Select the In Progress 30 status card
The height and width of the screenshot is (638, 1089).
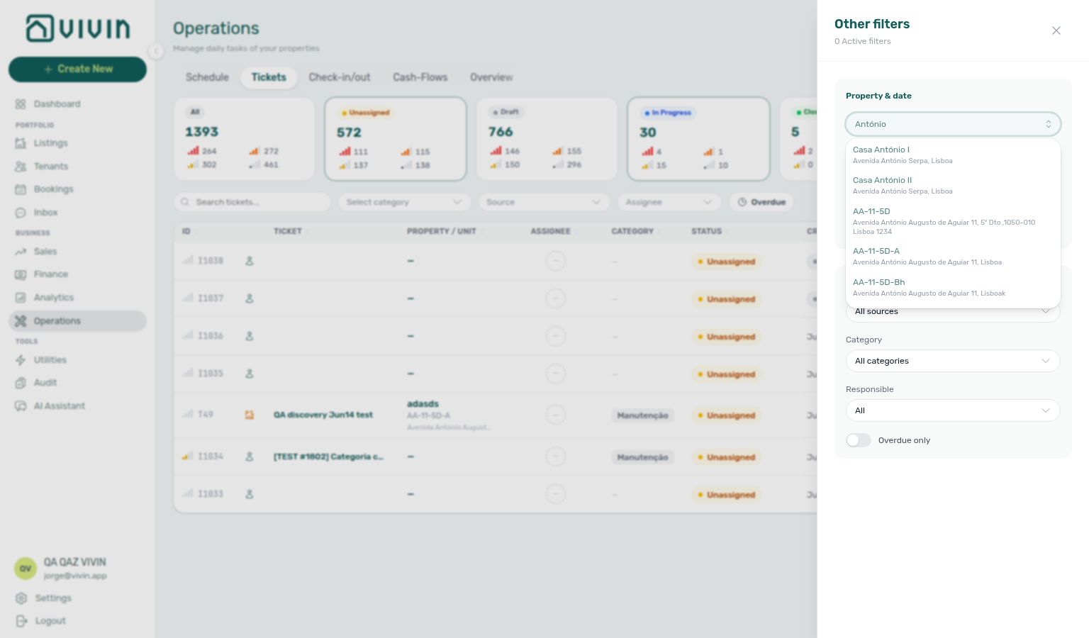(698, 139)
